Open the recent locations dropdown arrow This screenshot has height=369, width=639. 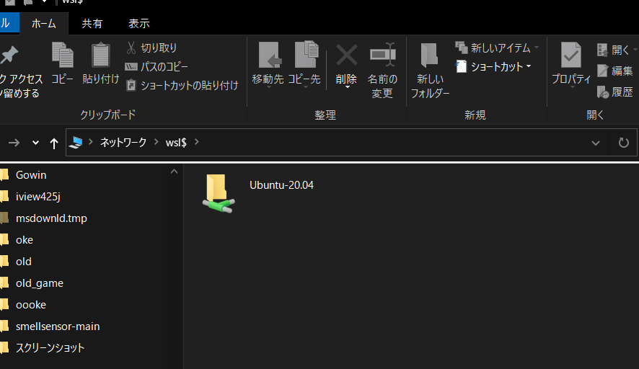click(x=35, y=143)
